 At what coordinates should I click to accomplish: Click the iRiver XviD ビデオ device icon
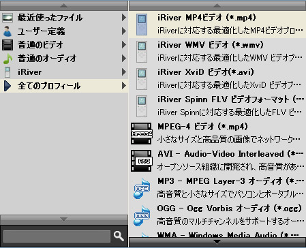142,79
